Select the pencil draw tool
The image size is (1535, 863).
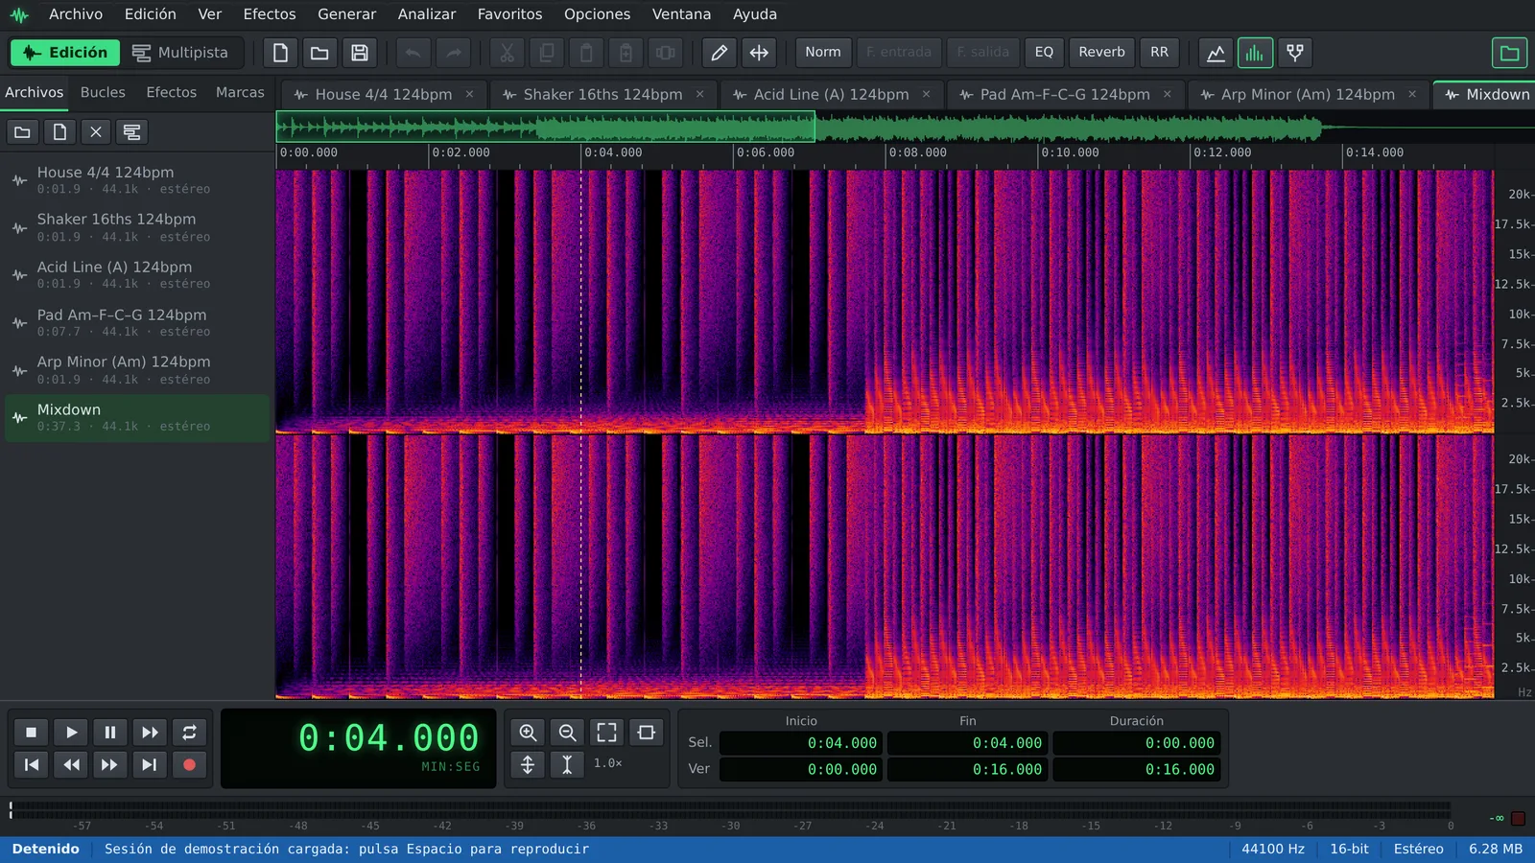click(x=719, y=53)
